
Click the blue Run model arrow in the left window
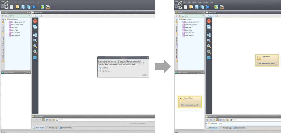click(34, 7)
